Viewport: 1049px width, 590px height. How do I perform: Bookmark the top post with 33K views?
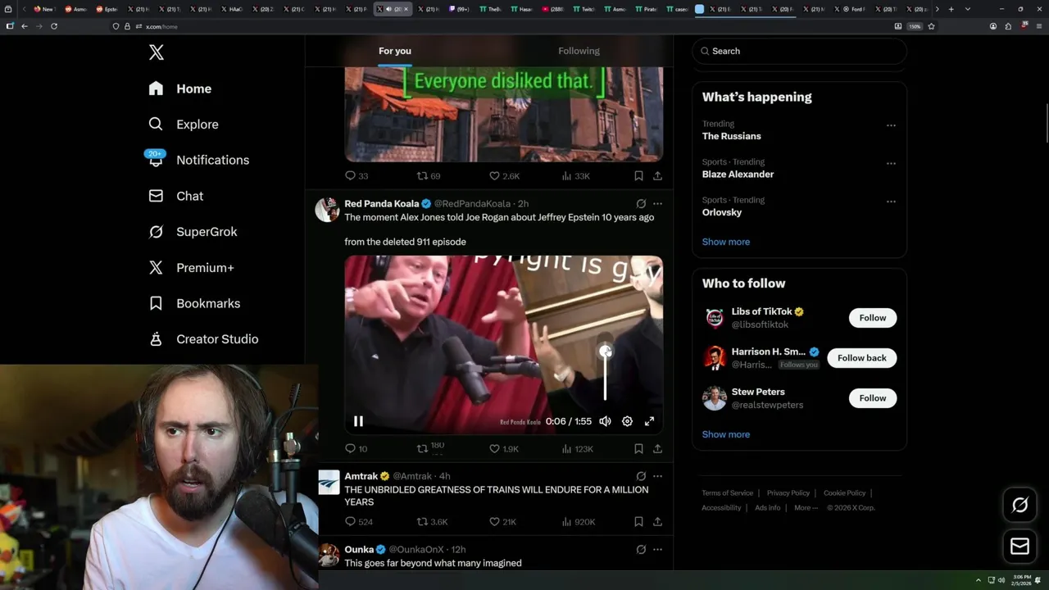(x=638, y=176)
